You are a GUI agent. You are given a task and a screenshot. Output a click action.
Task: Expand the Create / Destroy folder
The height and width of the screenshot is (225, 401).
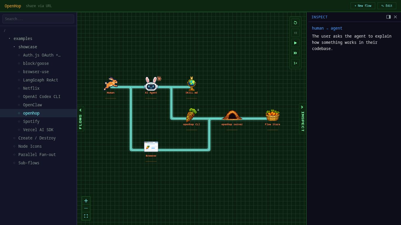point(38,138)
